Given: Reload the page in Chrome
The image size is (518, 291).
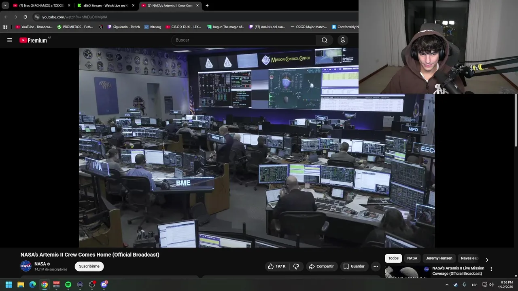Looking at the screenshot, I should coord(25,17).
